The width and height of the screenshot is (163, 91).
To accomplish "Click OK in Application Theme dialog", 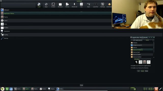I will (139, 71).
